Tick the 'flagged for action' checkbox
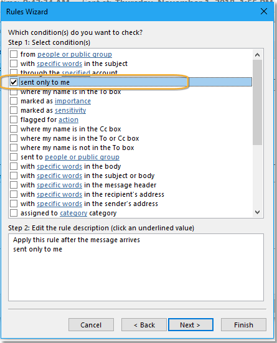Viewport: 277px width, 343px height. point(14,120)
